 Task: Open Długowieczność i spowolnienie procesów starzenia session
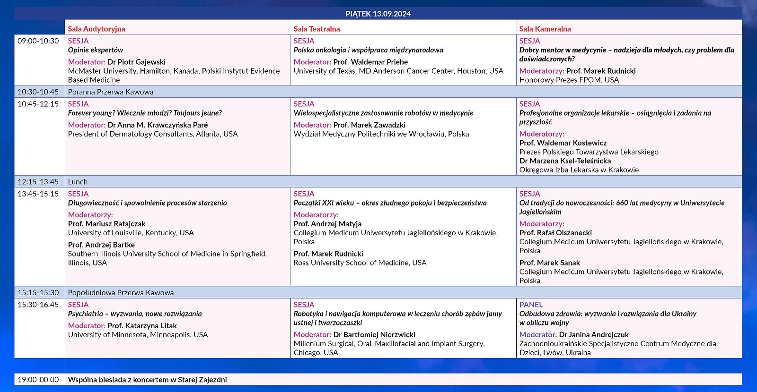[147, 203]
